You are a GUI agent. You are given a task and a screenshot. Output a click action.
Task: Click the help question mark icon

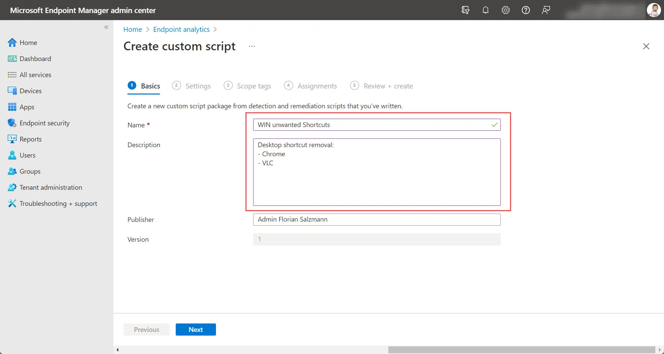(525, 10)
